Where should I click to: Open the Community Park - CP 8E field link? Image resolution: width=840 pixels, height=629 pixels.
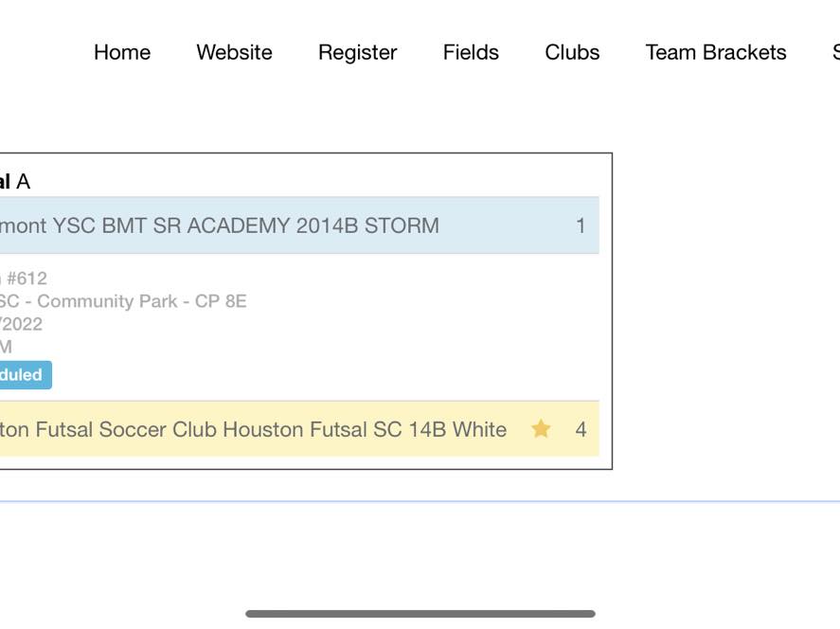pos(123,301)
